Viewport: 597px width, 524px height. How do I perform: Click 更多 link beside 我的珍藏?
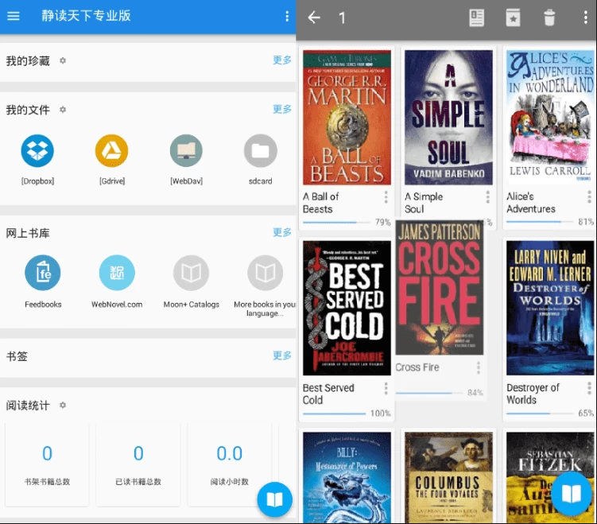pyautogui.click(x=282, y=60)
